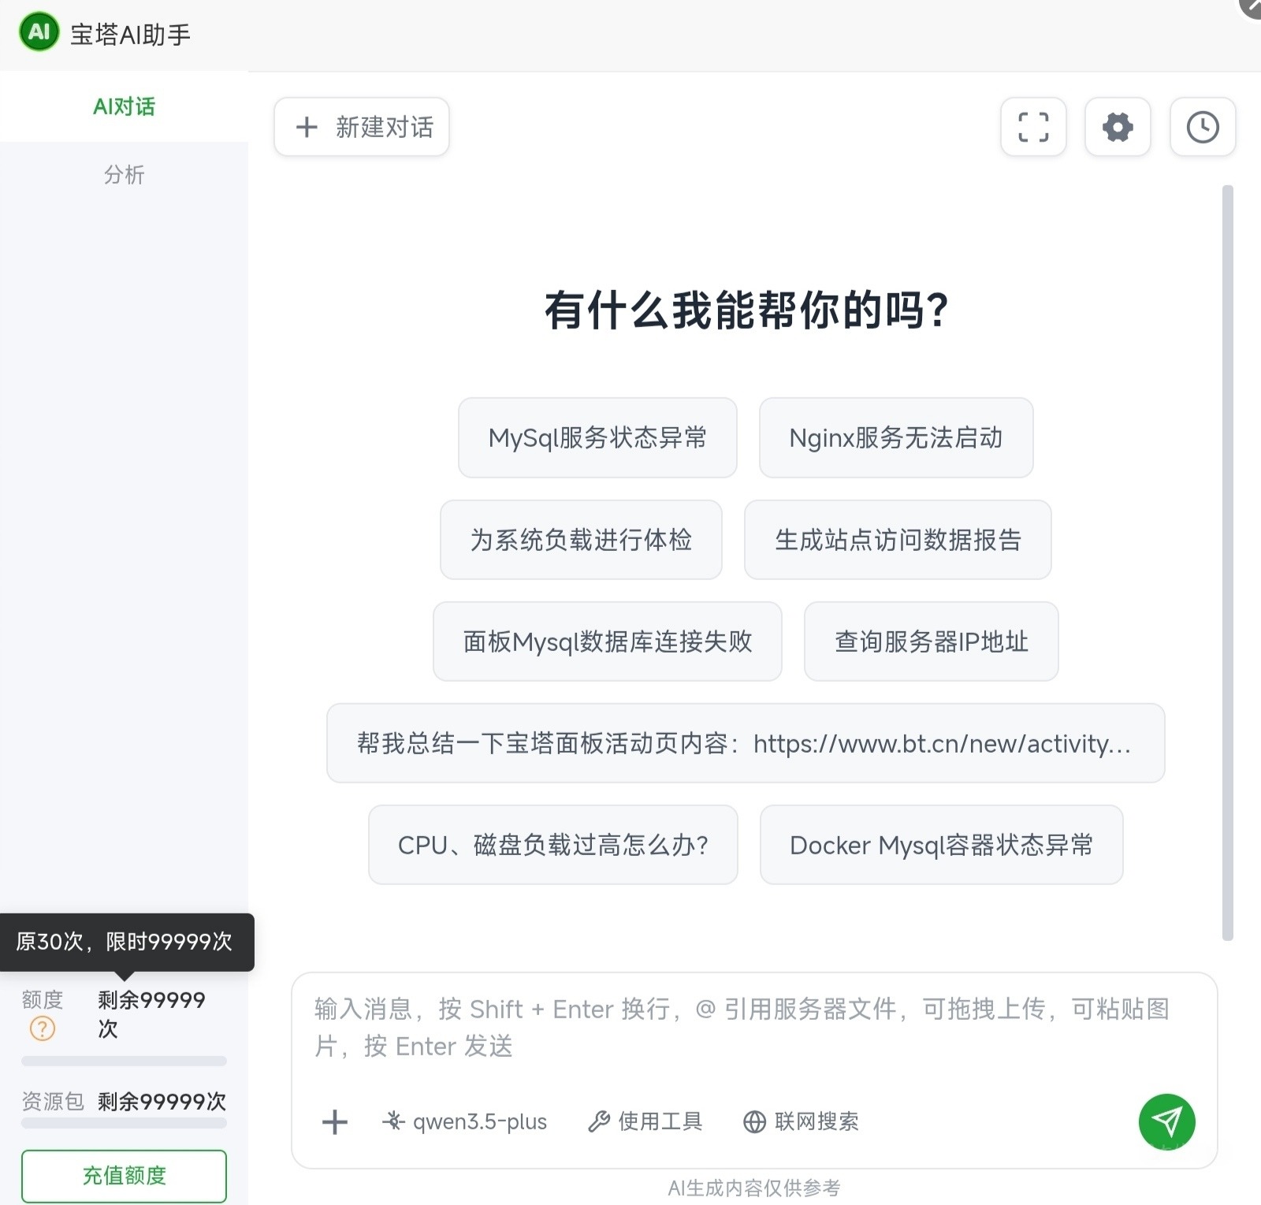The width and height of the screenshot is (1261, 1205).
Task: Open settings via the gear icon
Action: tap(1118, 127)
